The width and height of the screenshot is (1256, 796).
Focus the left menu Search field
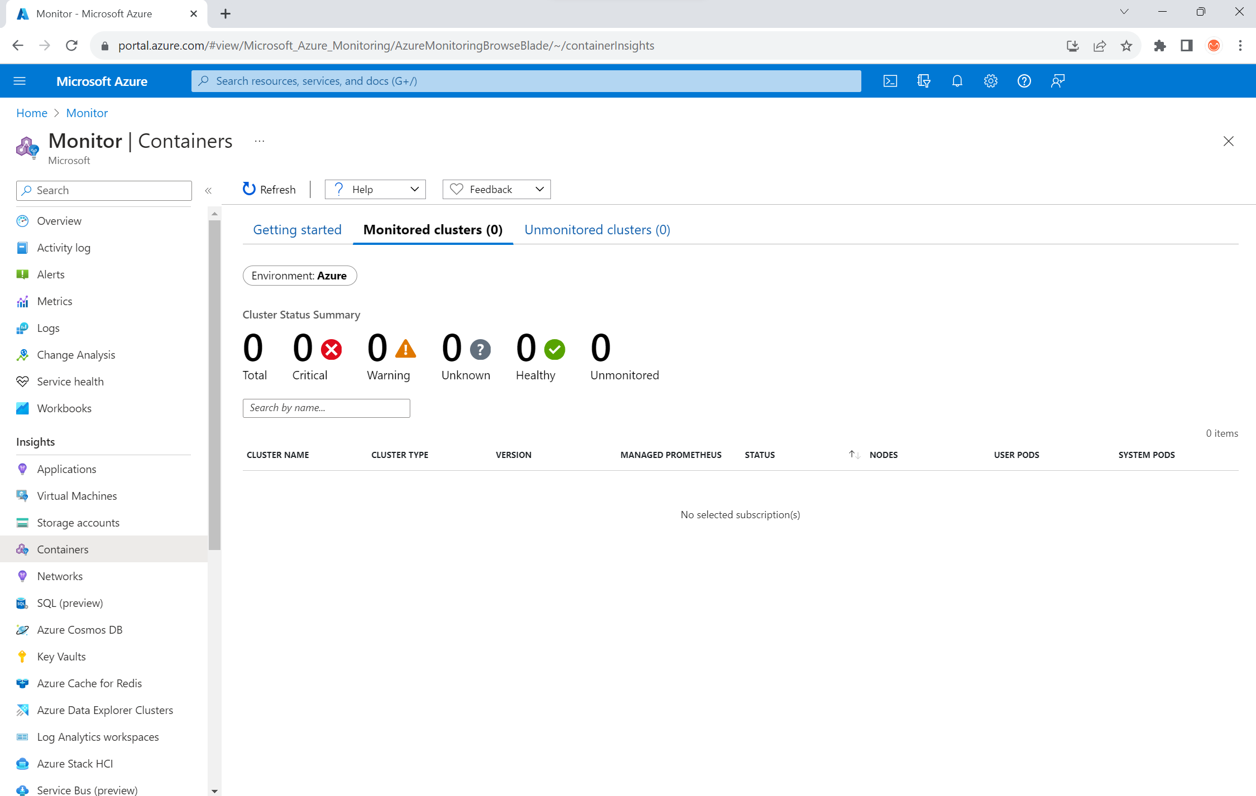[x=104, y=190]
